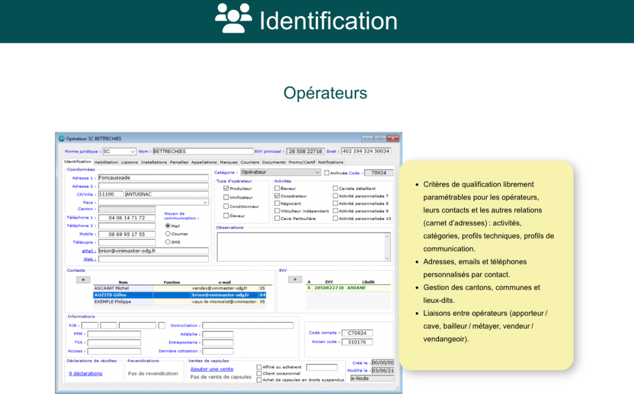
Task: Open the Courriers tab
Action: pyautogui.click(x=250, y=162)
